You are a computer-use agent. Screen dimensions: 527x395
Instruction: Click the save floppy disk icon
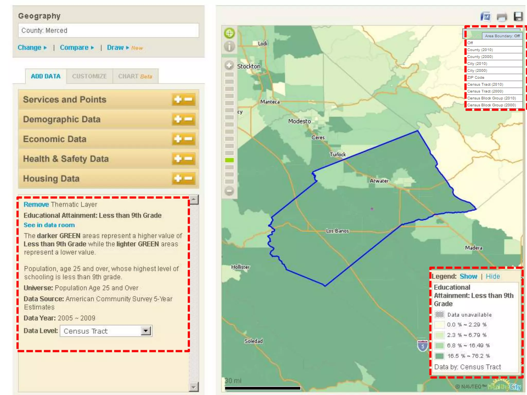(x=518, y=16)
